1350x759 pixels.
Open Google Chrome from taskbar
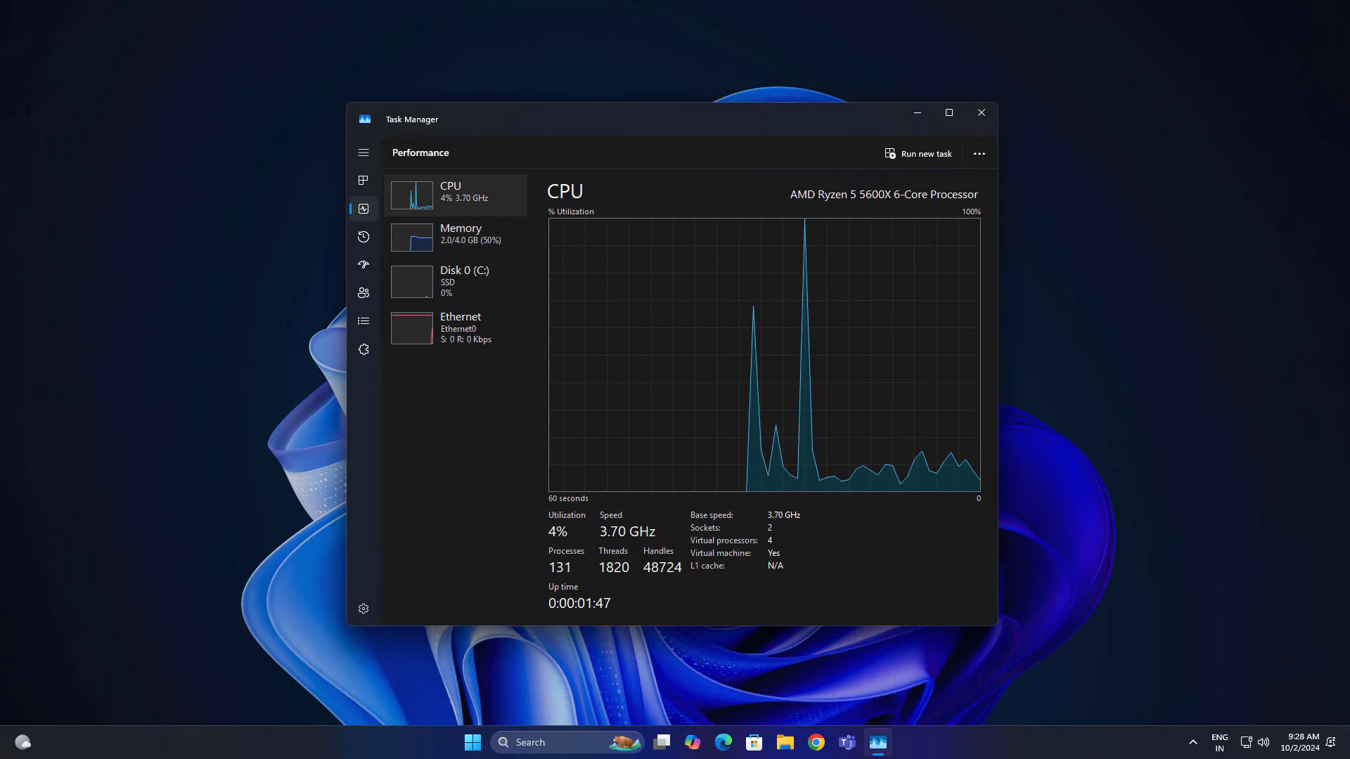tap(816, 742)
